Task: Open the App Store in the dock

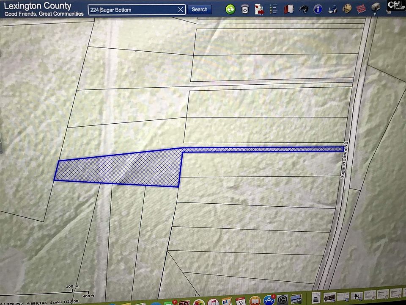Action: point(269,300)
